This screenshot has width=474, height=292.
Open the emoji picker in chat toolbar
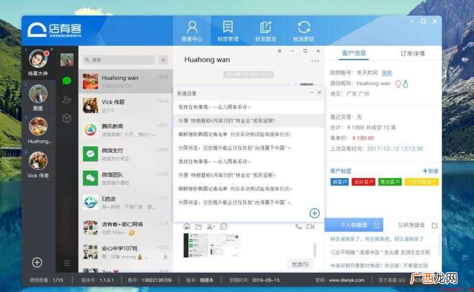coord(187,226)
